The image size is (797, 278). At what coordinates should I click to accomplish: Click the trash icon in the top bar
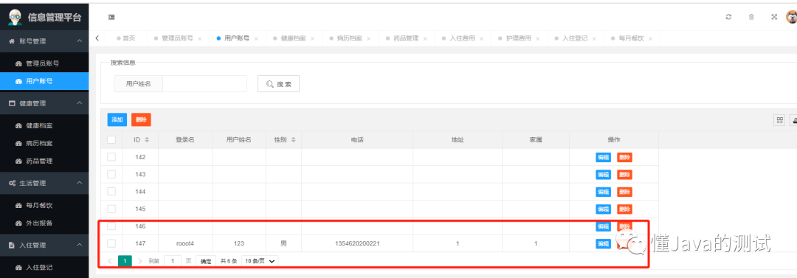(751, 17)
